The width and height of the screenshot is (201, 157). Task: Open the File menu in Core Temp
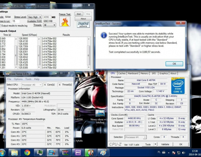pos(9,79)
